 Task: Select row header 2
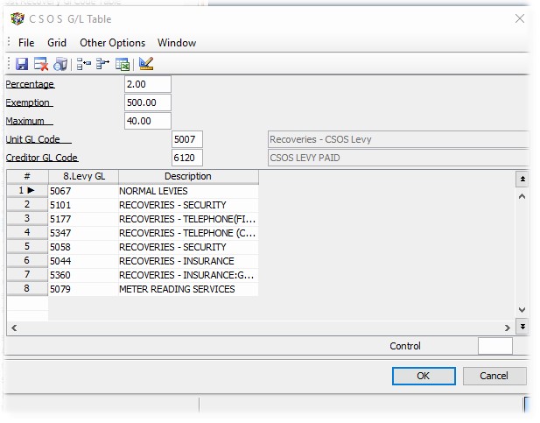coord(27,205)
